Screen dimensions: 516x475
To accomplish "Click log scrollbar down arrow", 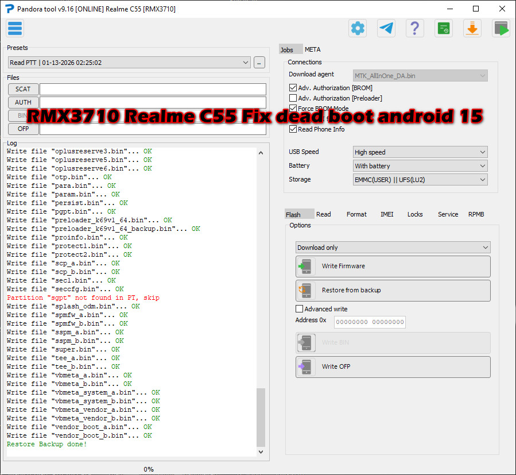I will point(261,452).
